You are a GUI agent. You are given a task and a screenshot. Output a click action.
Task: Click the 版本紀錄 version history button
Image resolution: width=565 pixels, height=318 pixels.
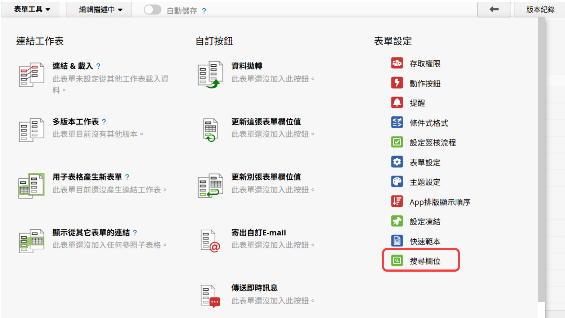(x=540, y=10)
